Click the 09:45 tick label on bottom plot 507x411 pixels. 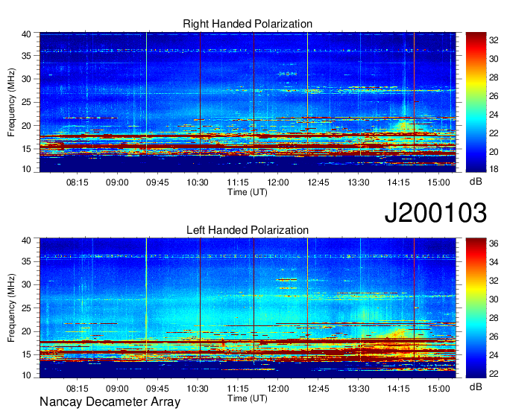tap(157, 389)
